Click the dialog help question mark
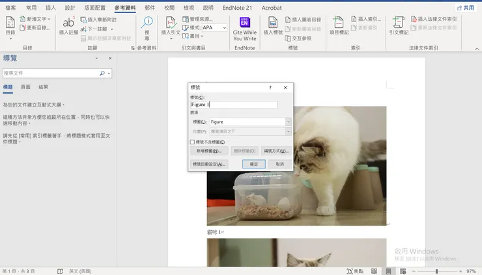 270,88
